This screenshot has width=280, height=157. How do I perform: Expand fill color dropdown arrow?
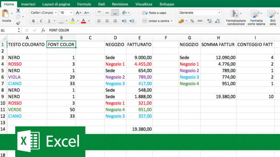[x=78, y=21]
